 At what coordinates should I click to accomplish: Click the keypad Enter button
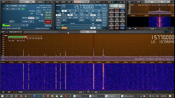point(122,28)
